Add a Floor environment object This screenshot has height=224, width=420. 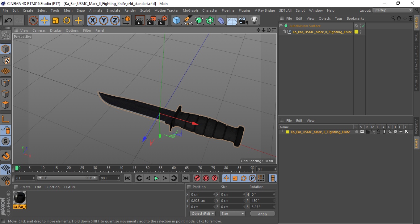[232, 21]
